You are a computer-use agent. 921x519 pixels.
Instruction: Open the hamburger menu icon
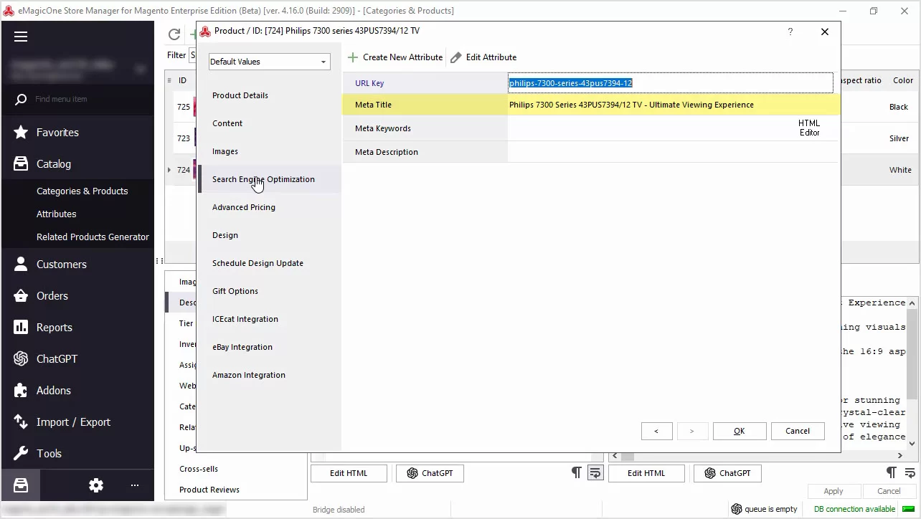click(21, 37)
